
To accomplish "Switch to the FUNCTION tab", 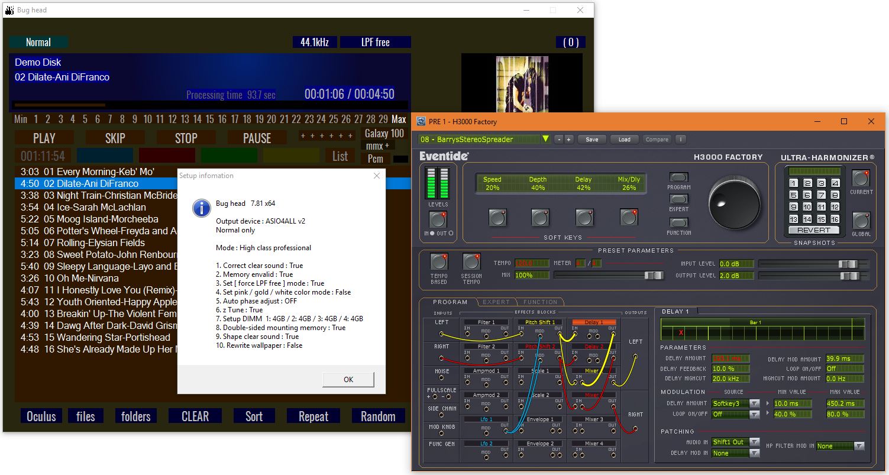I will 540,302.
